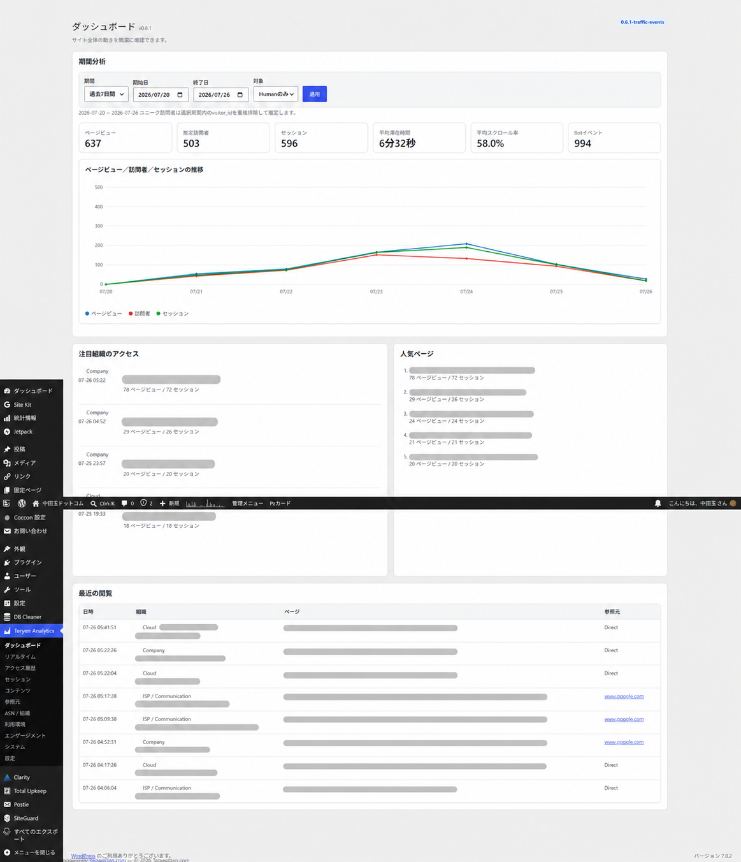Collapse menu via メニューを閉じる icon
741x862 pixels.
tap(7, 852)
